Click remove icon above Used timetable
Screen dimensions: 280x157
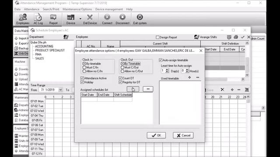tap(197, 78)
